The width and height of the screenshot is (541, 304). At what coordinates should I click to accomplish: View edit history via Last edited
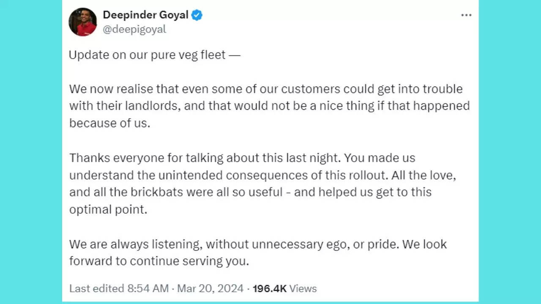point(97,288)
